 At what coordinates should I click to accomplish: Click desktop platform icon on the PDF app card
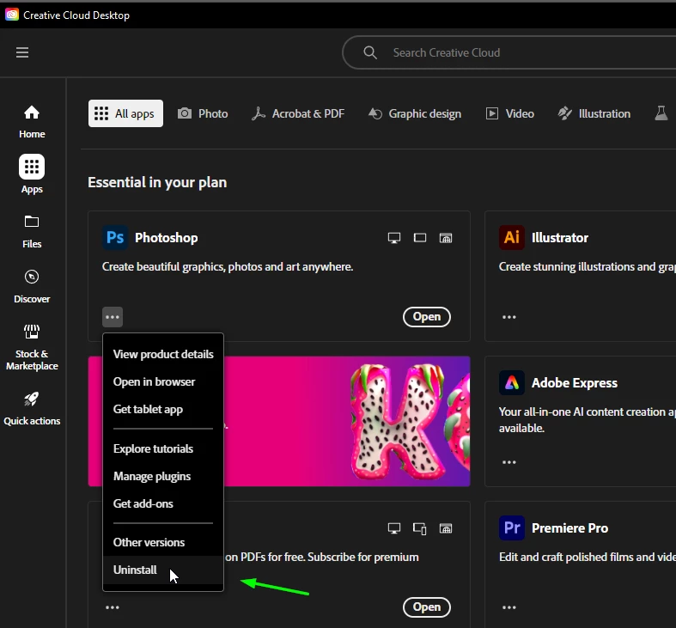point(394,528)
